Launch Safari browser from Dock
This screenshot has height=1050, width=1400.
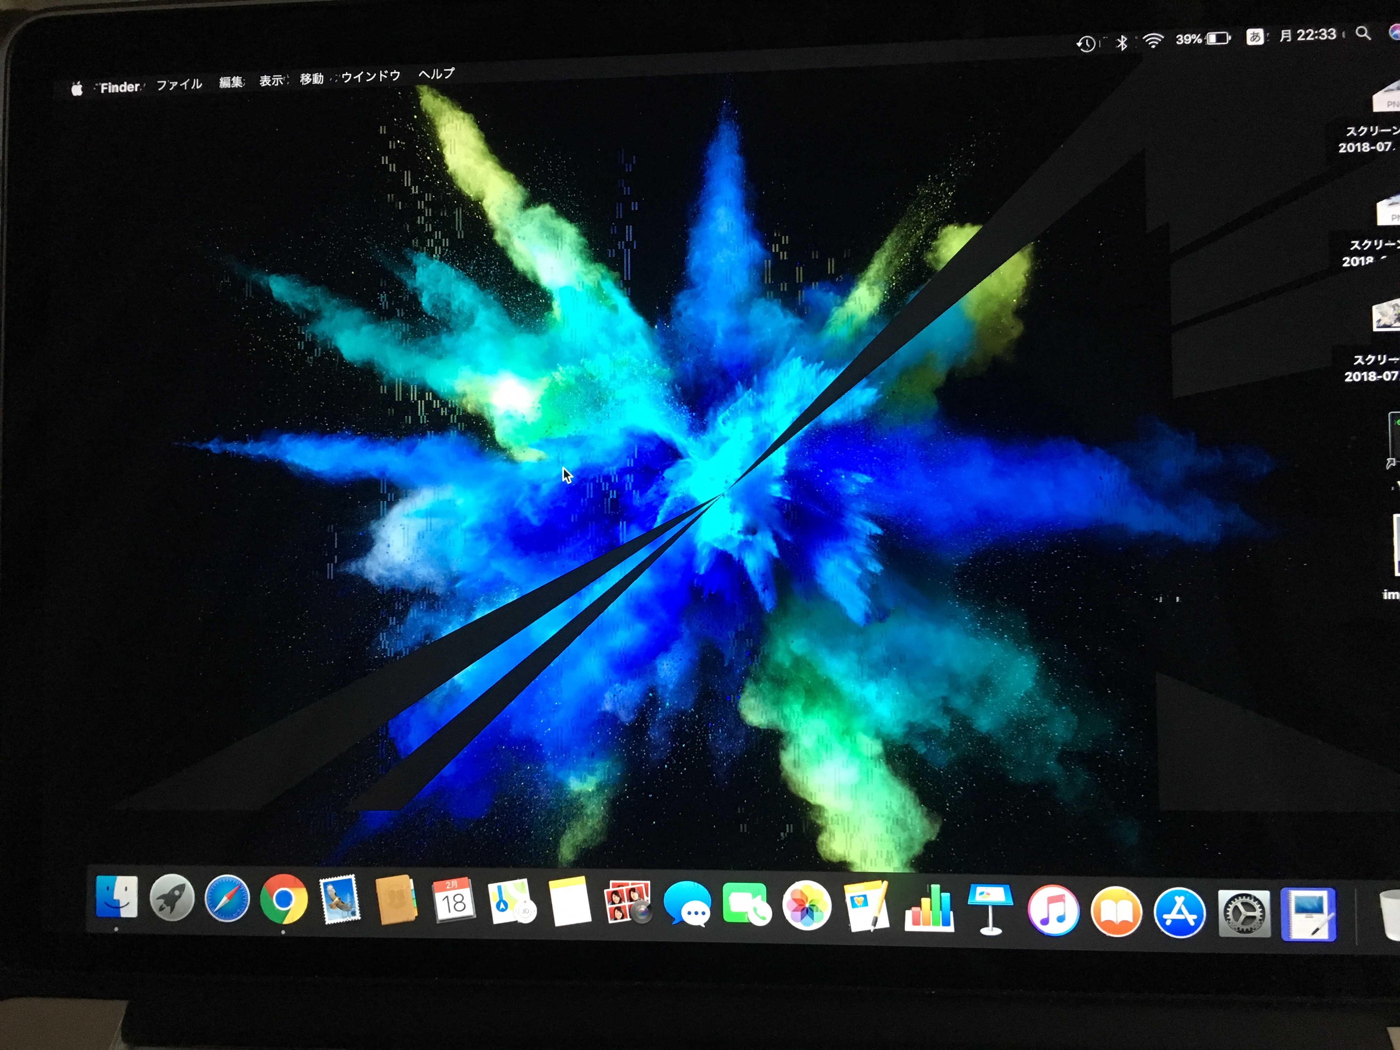coord(227,899)
